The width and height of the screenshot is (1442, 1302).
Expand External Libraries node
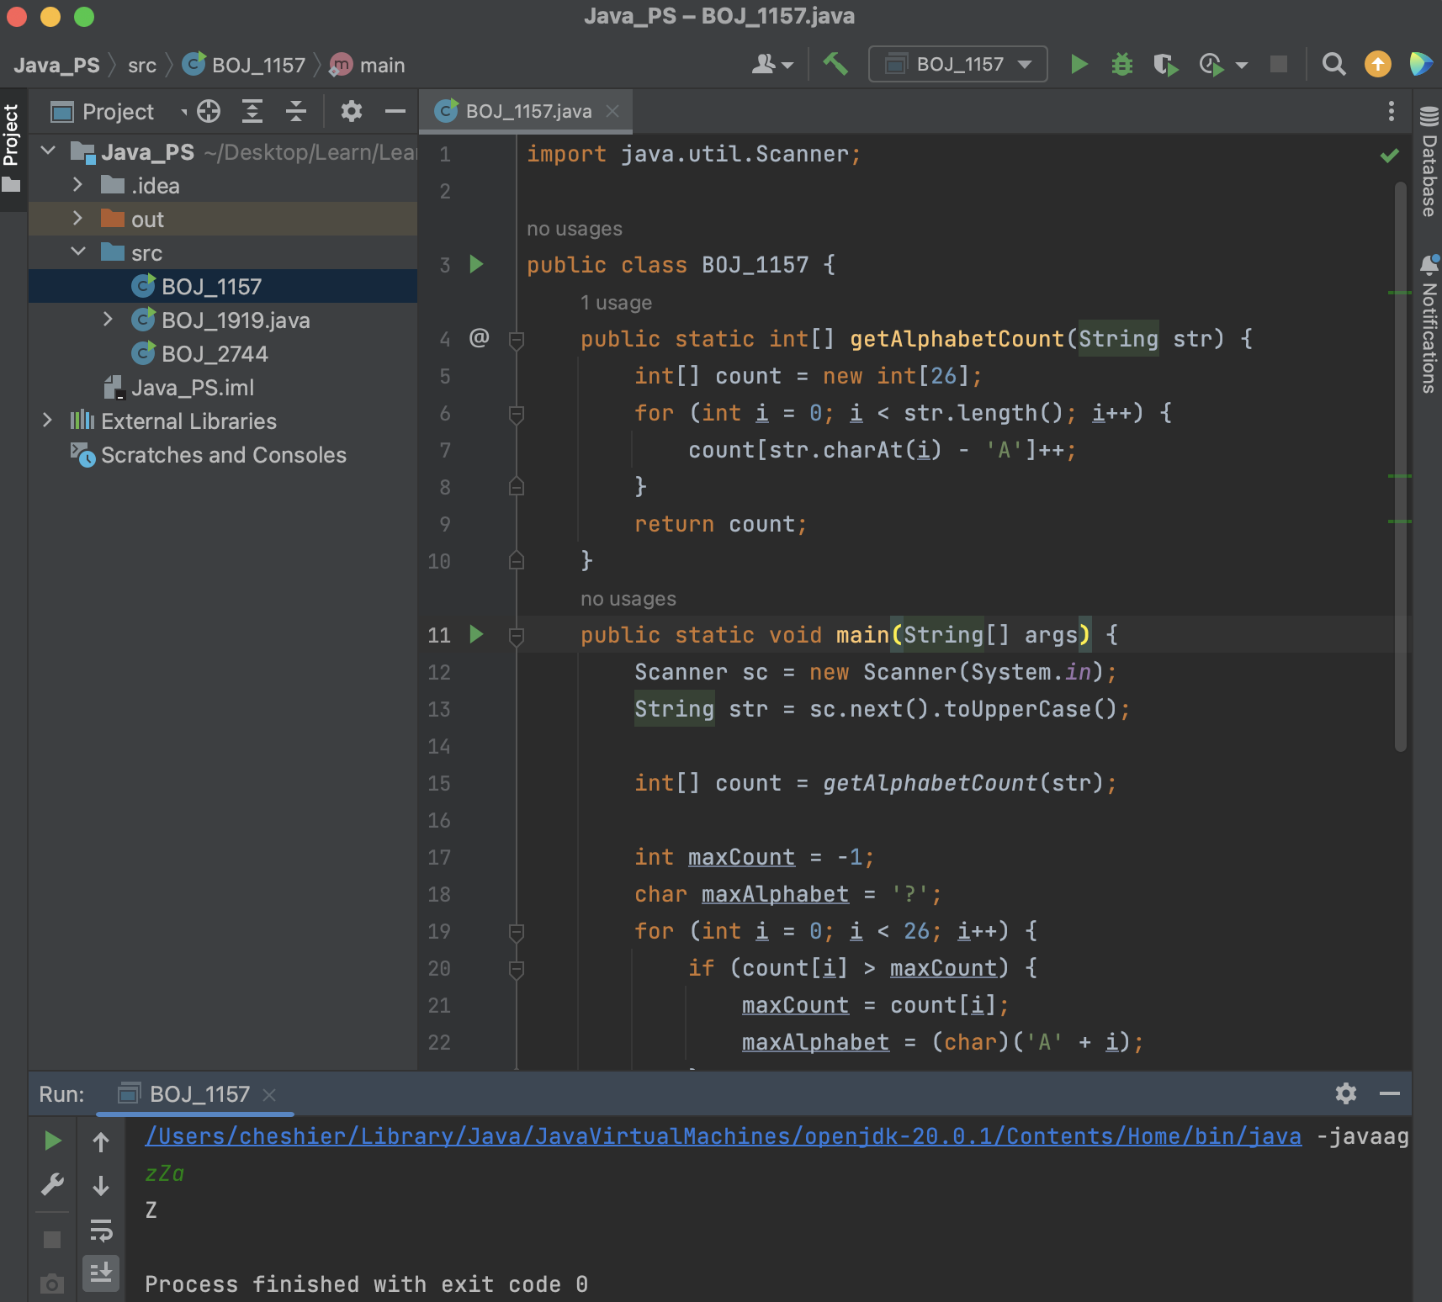point(48,421)
